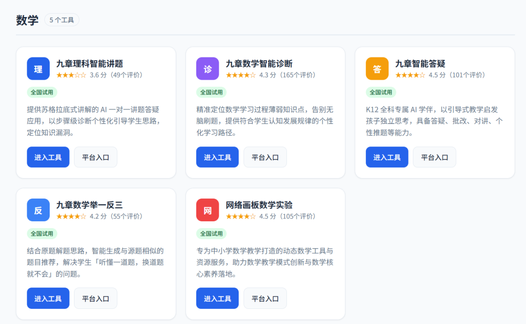Open 平台入口 for 九章数学举一反三

[x=95, y=298]
